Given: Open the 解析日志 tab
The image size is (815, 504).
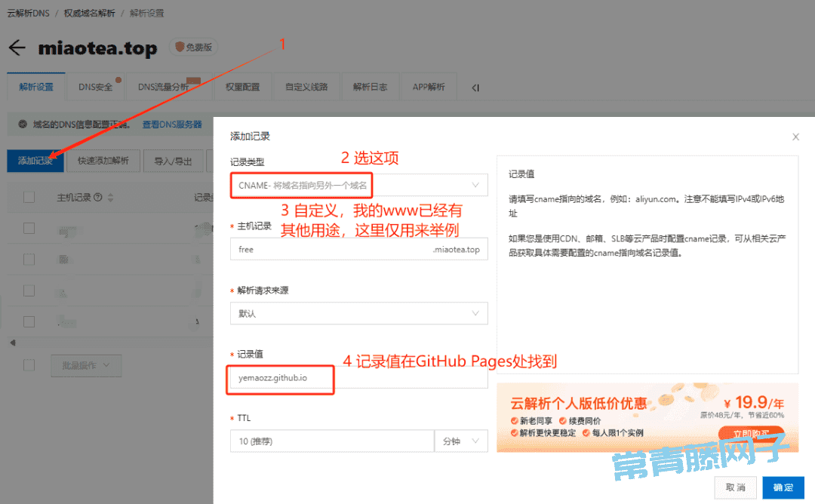Looking at the screenshot, I should pyautogui.click(x=370, y=87).
